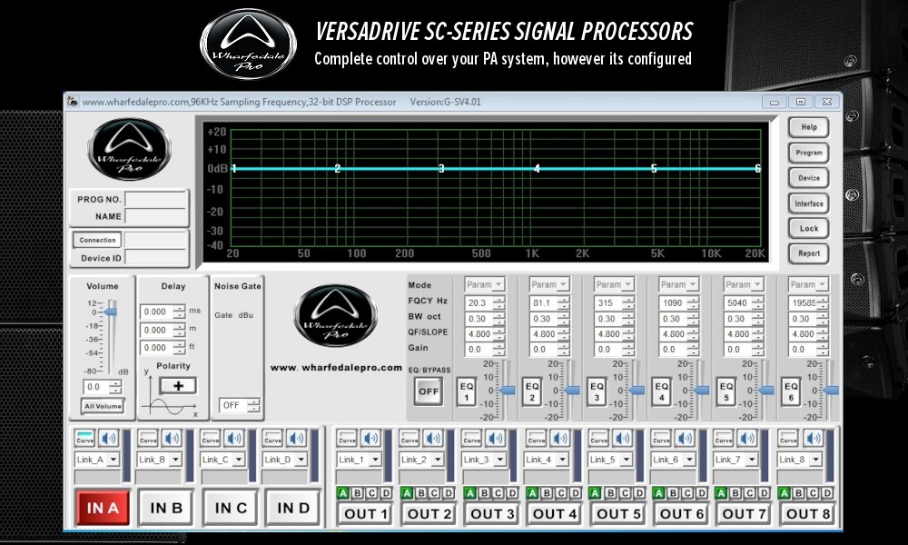This screenshot has width=908, height=545.
Task: Toggle the Polarity plus button
Action: [178, 386]
